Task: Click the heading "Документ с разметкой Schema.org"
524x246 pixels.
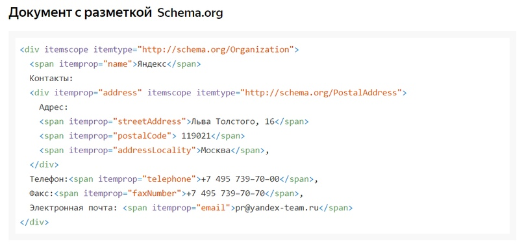Action: coord(116,13)
